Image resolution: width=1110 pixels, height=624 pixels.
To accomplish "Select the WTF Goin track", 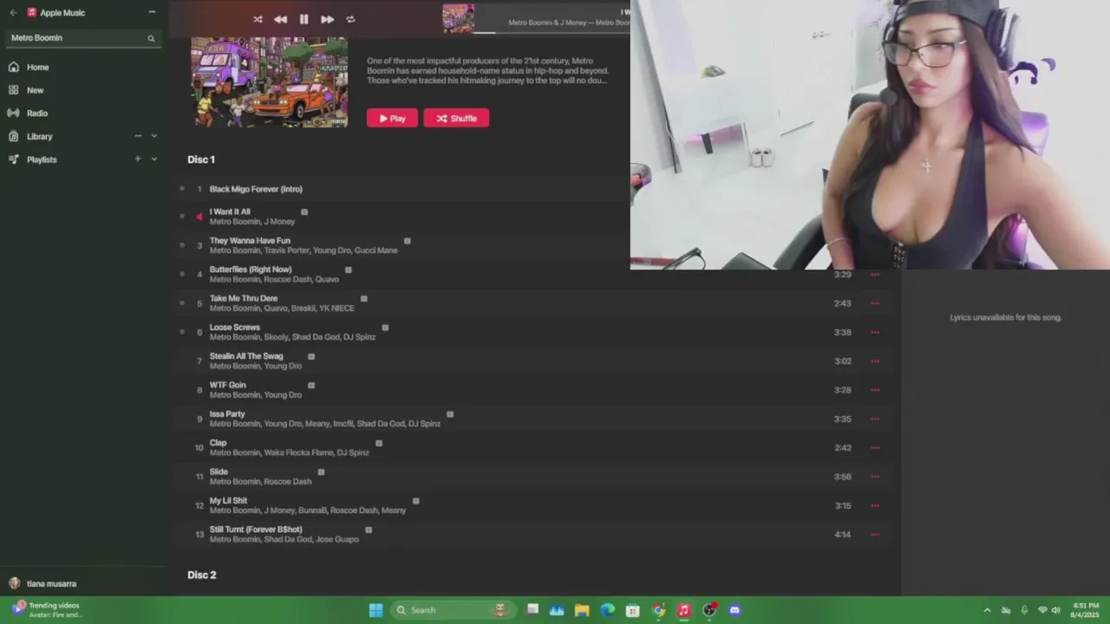I will point(227,385).
